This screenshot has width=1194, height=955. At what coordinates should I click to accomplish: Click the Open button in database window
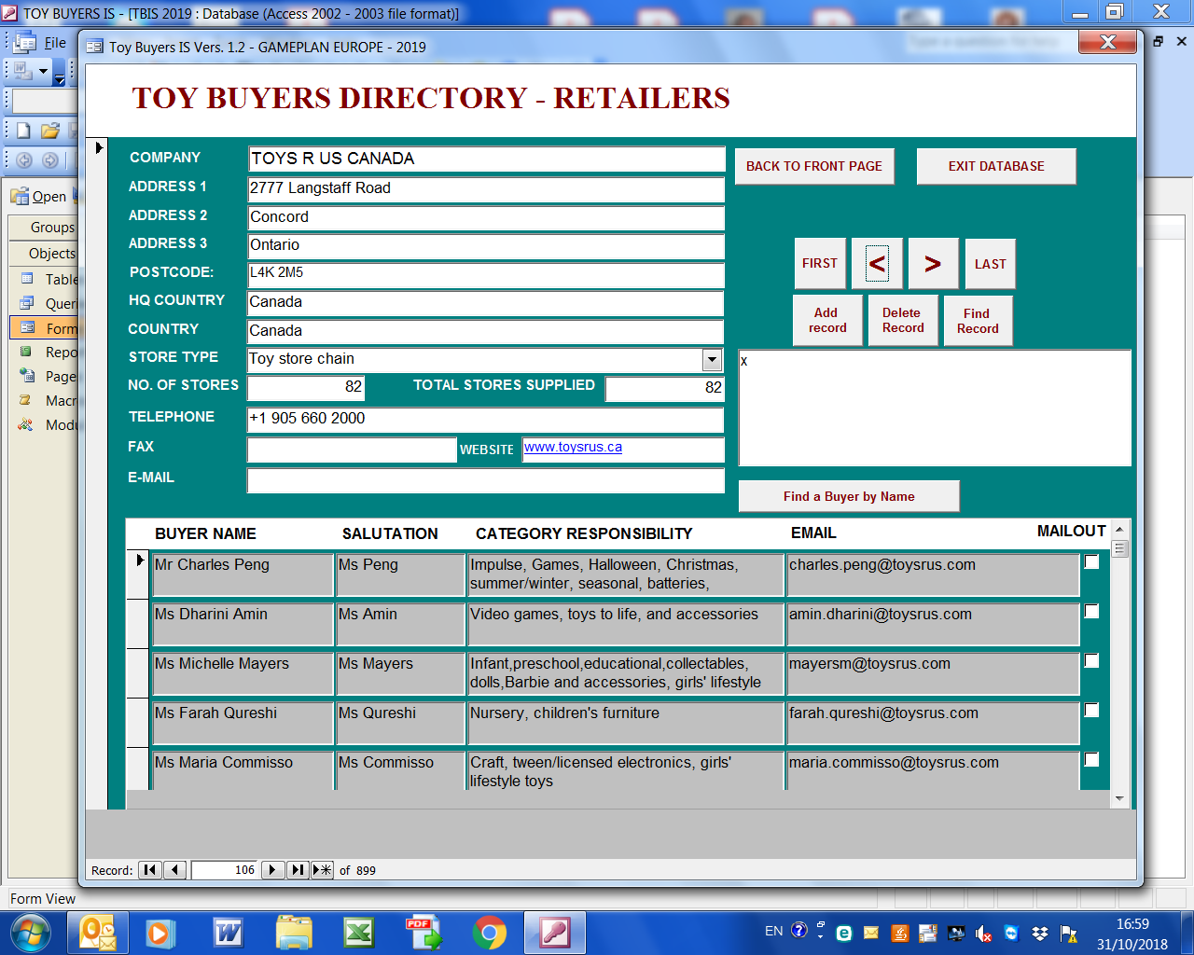click(39, 196)
